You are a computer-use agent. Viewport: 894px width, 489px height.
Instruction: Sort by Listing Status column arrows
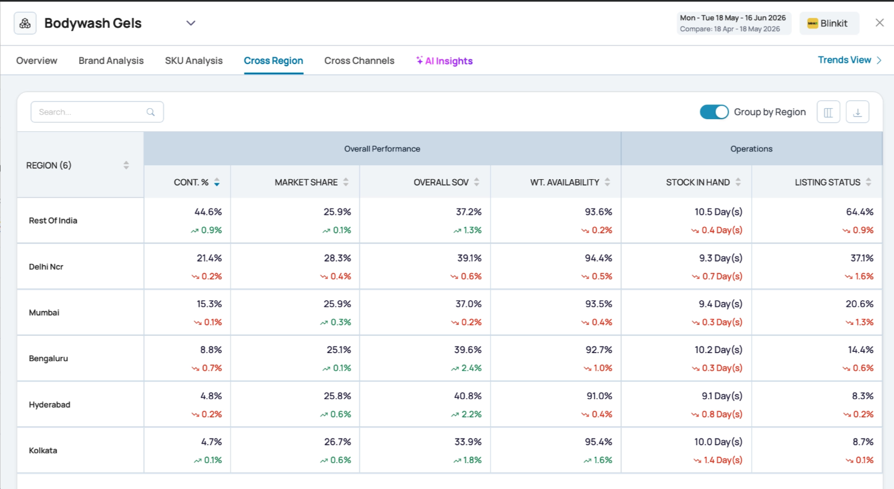pos(869,182)
